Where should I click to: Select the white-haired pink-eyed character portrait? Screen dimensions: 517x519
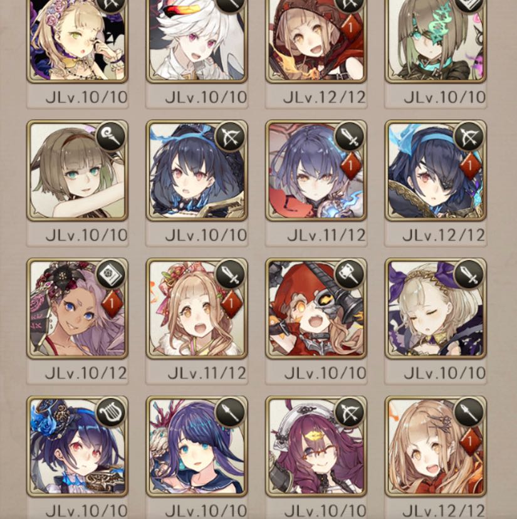point(197,39)
